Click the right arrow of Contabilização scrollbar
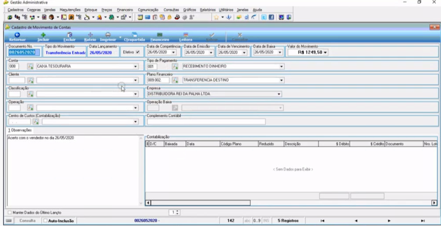441x226 pixels. (434, 203)
